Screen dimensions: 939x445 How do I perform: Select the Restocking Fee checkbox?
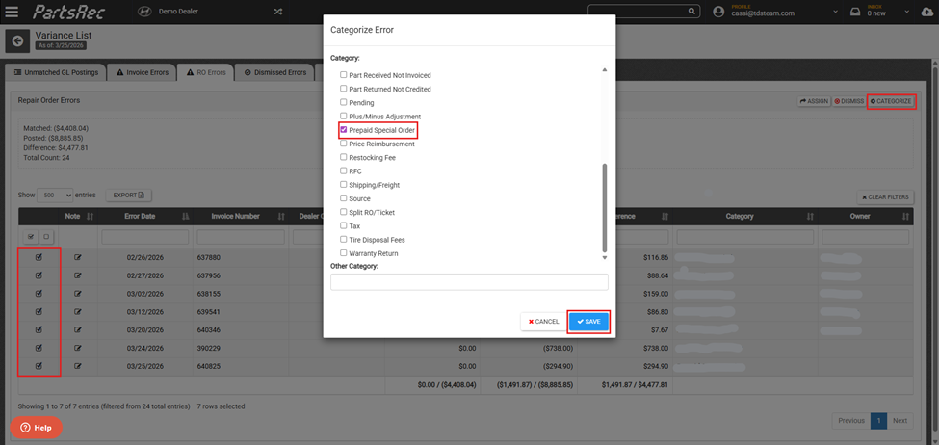tap(343, 158)
